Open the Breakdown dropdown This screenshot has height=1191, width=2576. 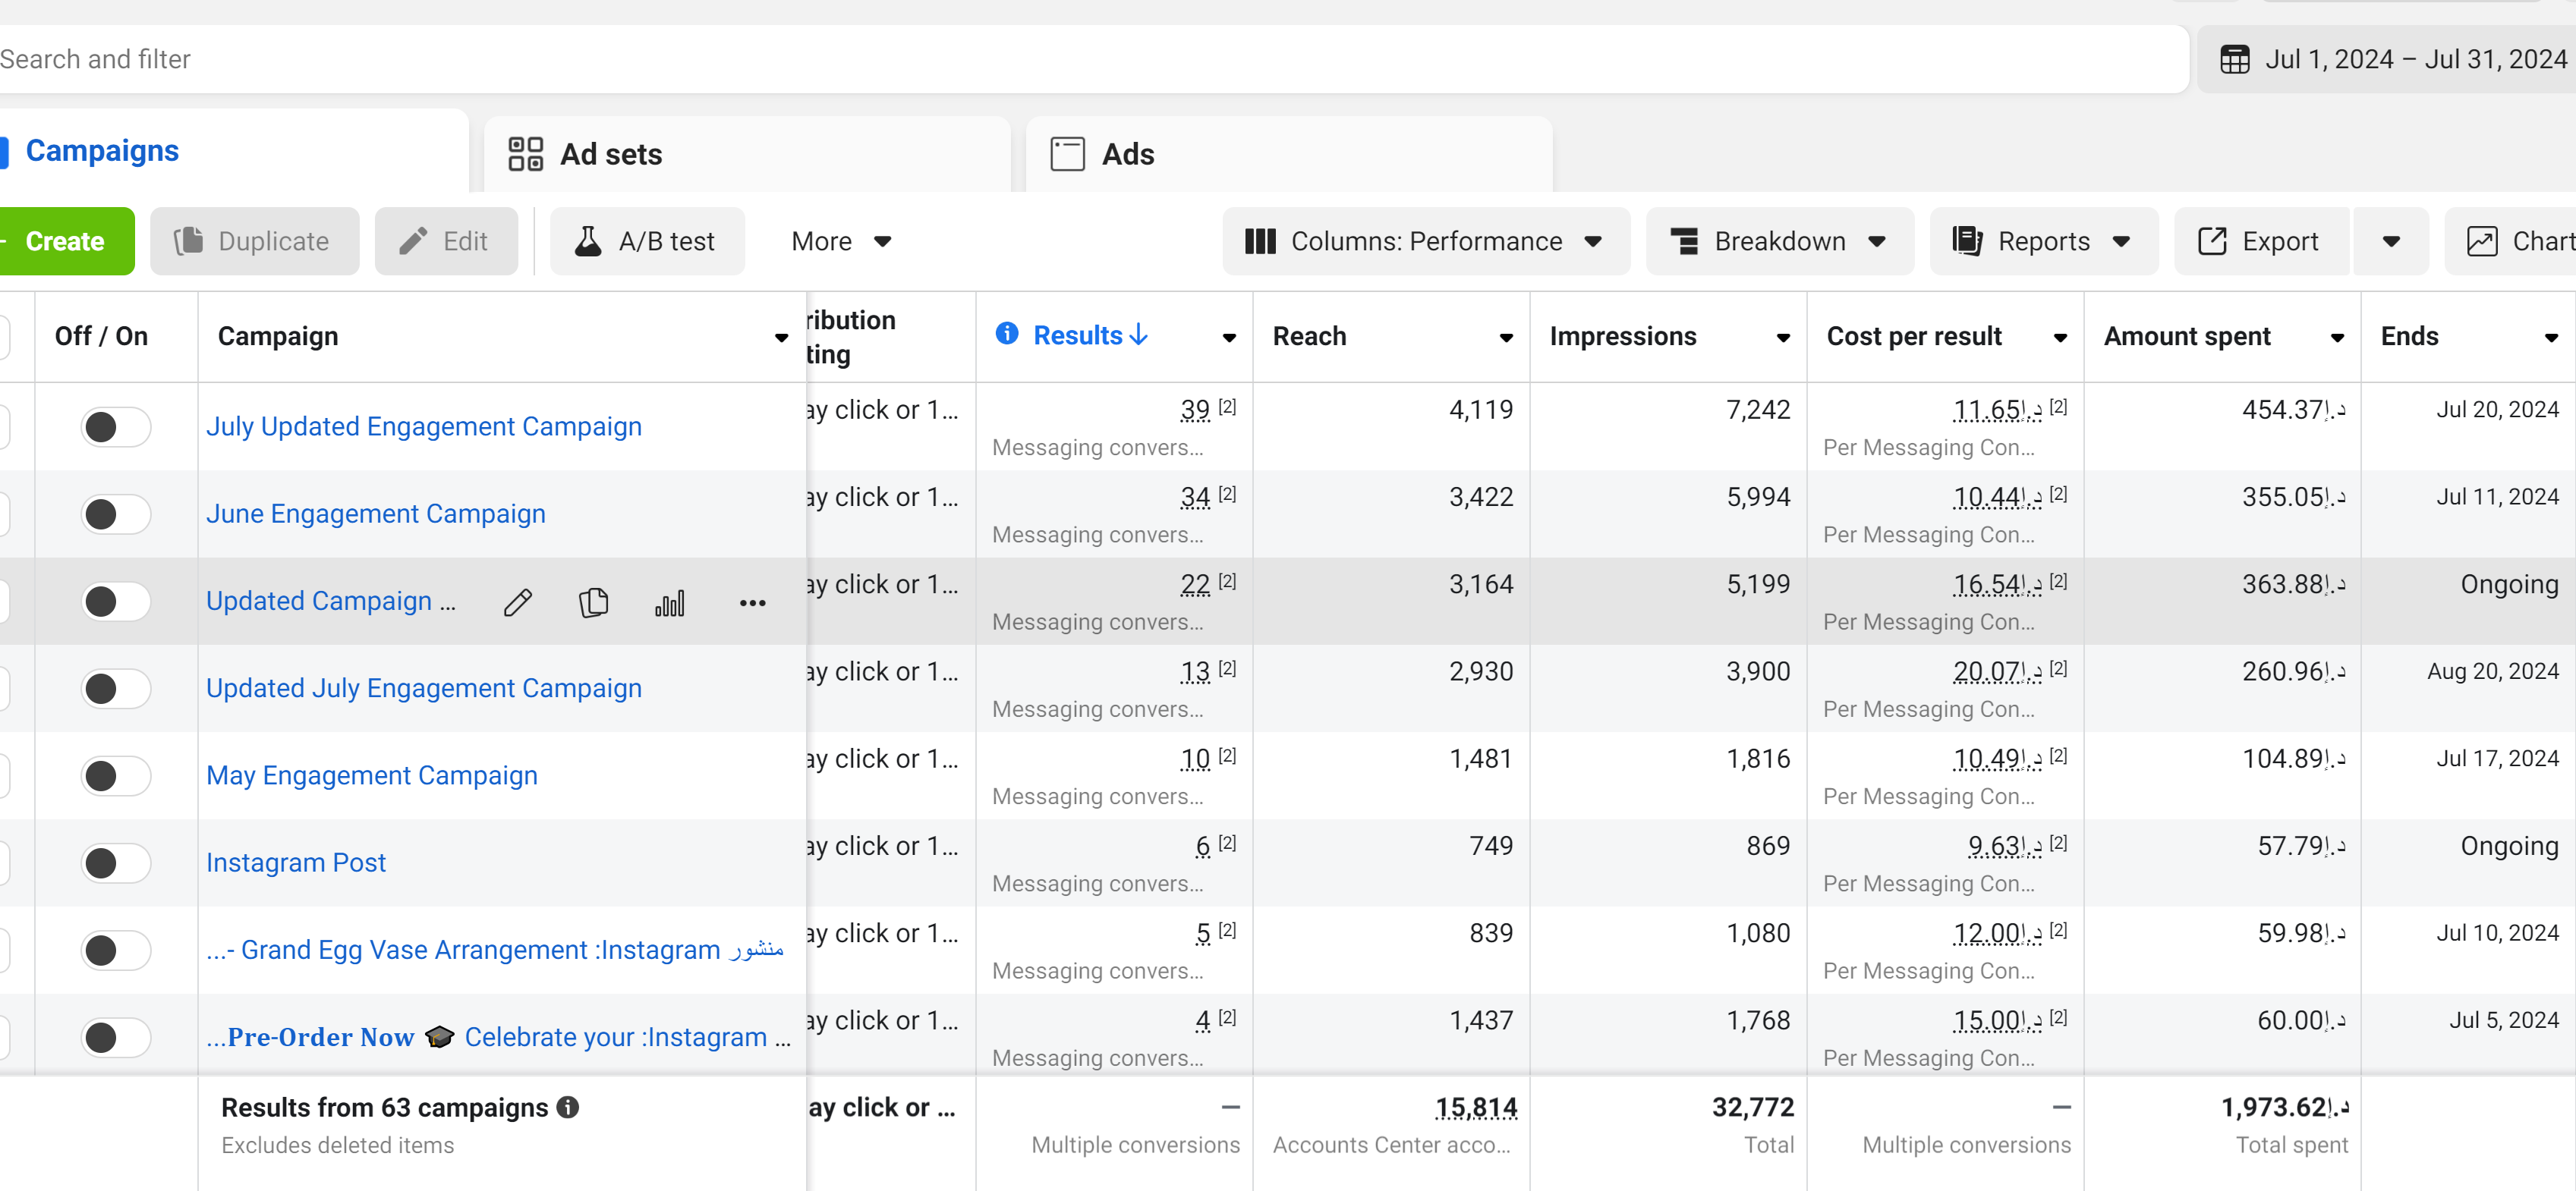click(x=1778, y=242)
